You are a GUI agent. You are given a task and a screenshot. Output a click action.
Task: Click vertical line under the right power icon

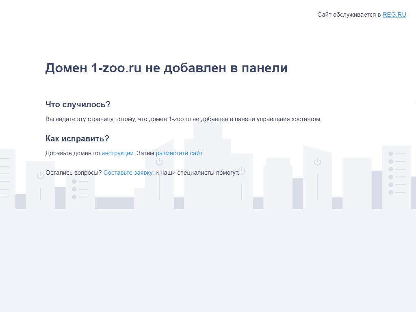tap(317, 187)
